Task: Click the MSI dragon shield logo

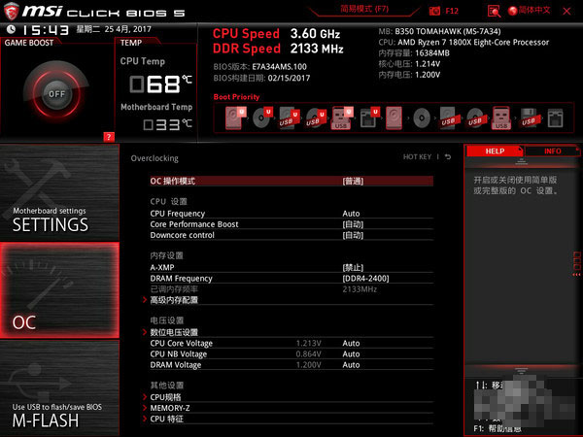Action: click(11, 11)
